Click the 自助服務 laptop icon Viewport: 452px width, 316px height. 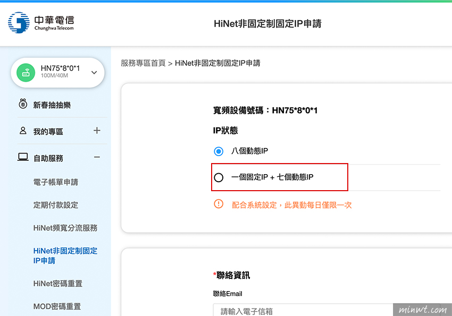click(x=23, y=157)
